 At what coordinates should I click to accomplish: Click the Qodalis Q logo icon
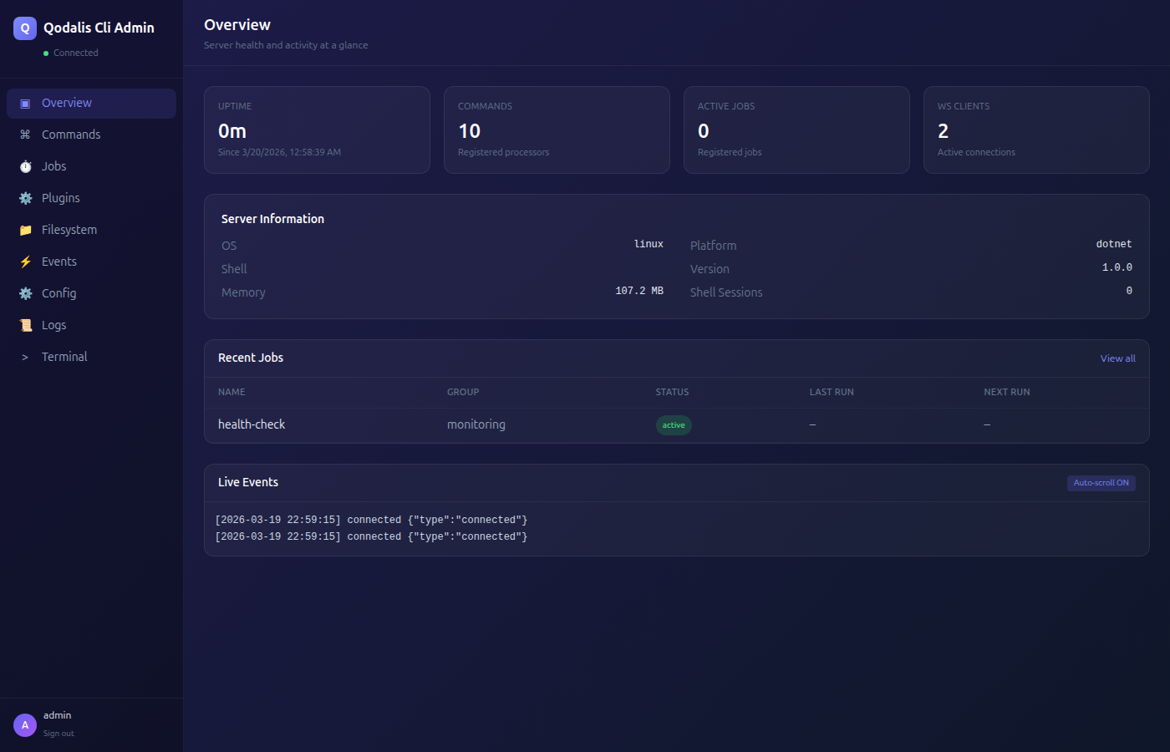[x=25, y=28]
